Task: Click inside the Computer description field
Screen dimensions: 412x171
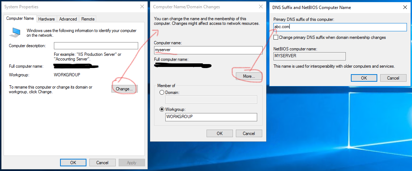Action: (x=96, y=46)
